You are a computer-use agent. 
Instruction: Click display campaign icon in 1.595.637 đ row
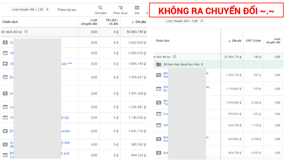point(5,77)
